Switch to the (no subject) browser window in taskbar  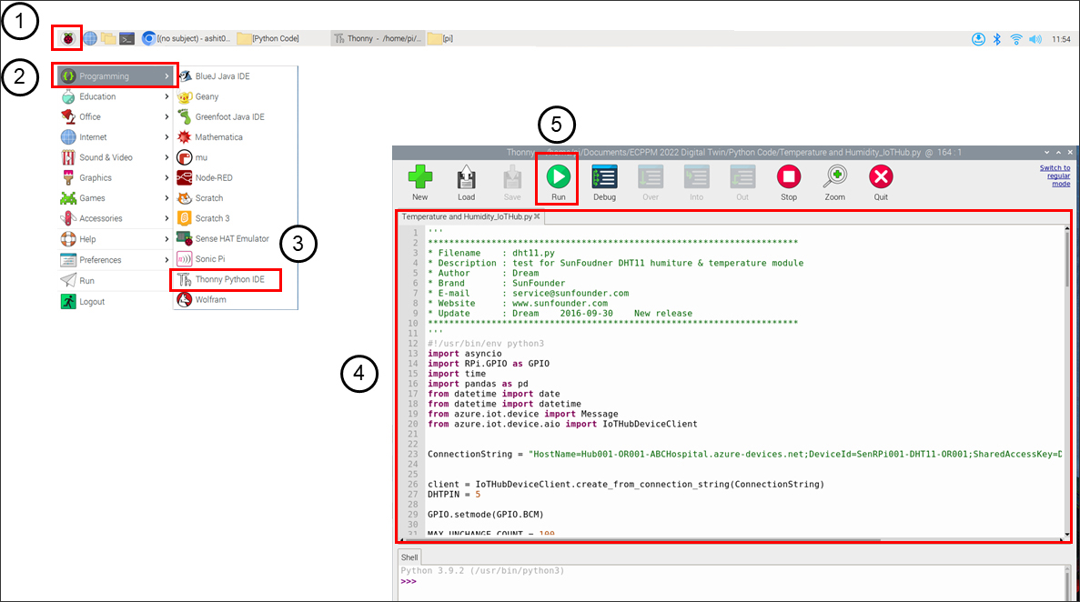(x=186, y=38)
